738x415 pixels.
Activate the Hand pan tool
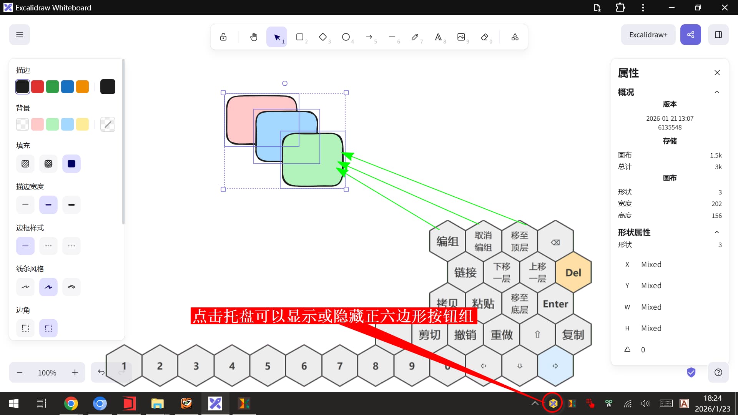pyautogui.click(x=254, y=37)
